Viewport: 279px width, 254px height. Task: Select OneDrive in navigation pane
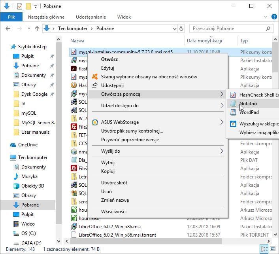coord(28,145)
